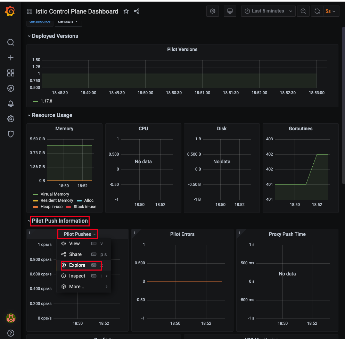This screenshot has height=339, width=345.
Task: Open Explore compass icon in sidebar
Action: 10,88
